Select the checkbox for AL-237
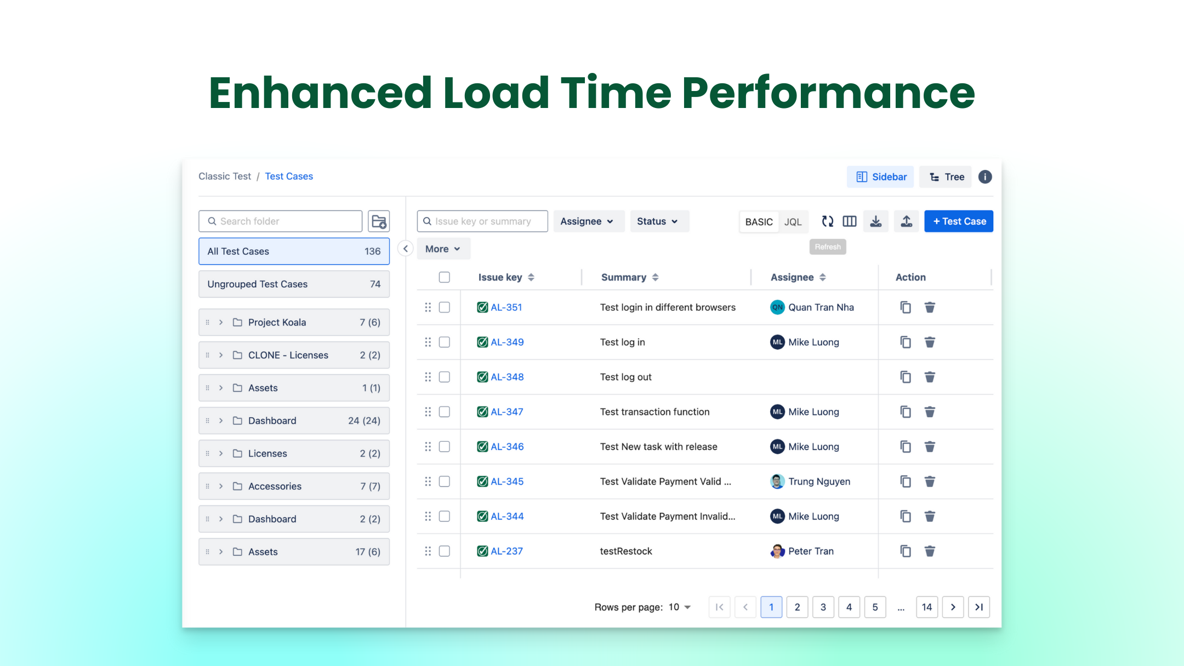 (x=445, y=551)
